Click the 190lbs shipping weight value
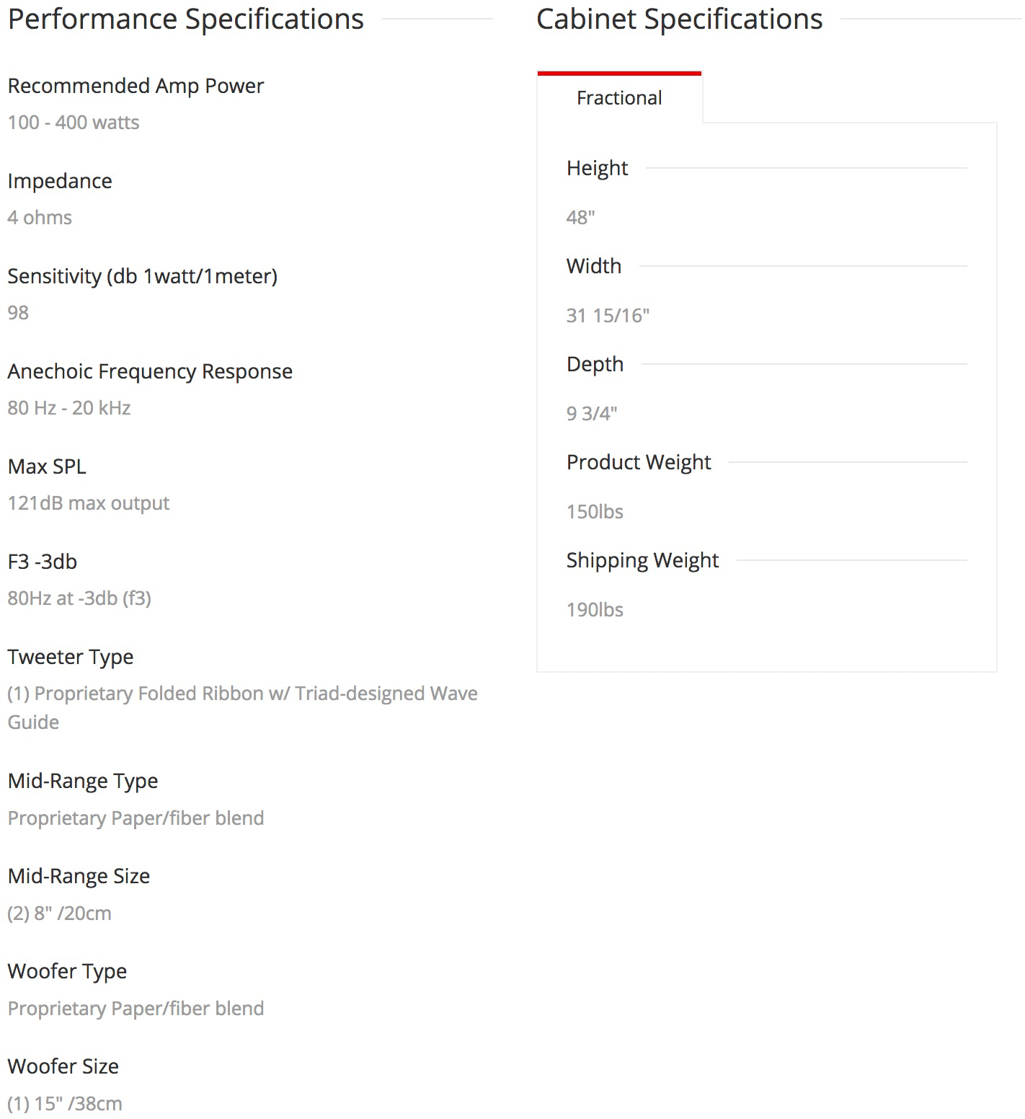Viewport: 1025px width, 1119px height. click(x=595, y=610)
